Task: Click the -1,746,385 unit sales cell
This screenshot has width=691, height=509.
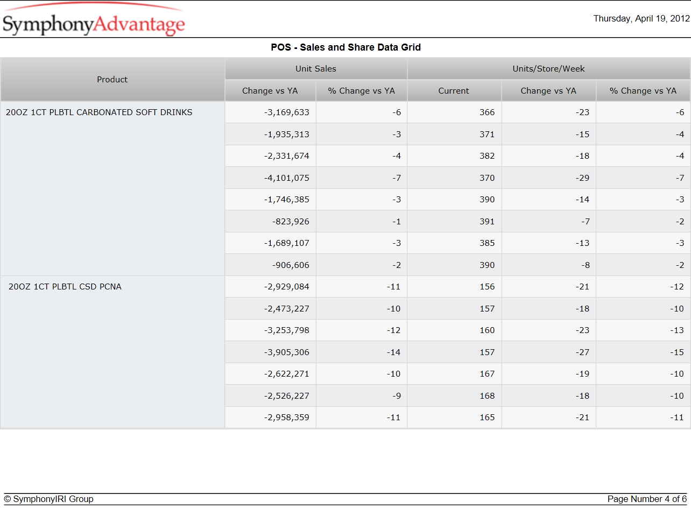Action: tap(270, 200)
